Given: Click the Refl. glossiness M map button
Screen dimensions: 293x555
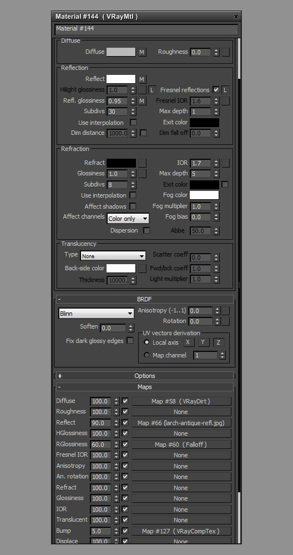Looking at the screenshot, I should point(142,101).
